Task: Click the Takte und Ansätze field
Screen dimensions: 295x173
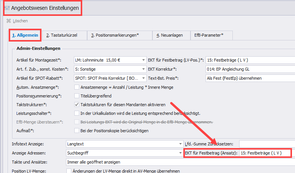Action: tap(177, 162)
